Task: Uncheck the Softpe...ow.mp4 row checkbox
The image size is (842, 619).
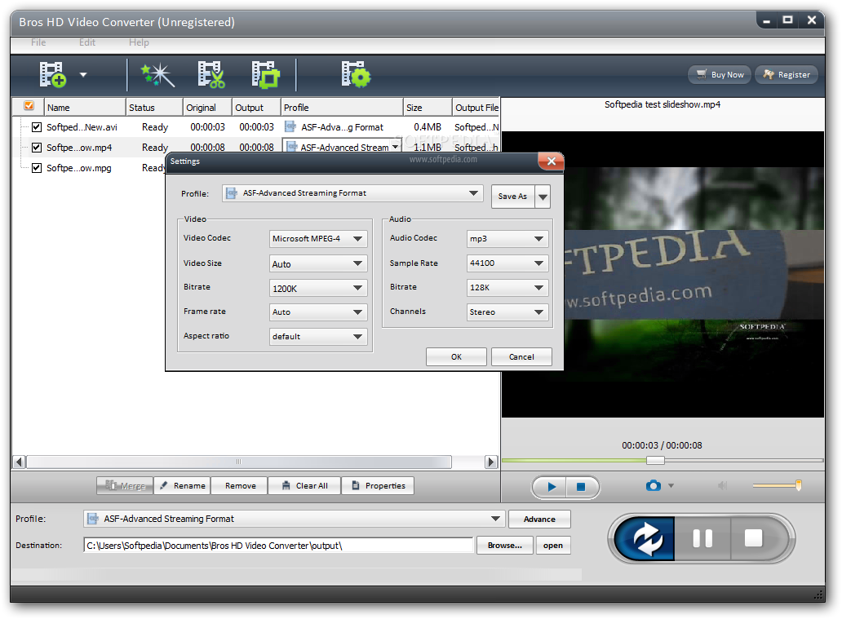Action: pyautogui.click(x=37, y=147)
